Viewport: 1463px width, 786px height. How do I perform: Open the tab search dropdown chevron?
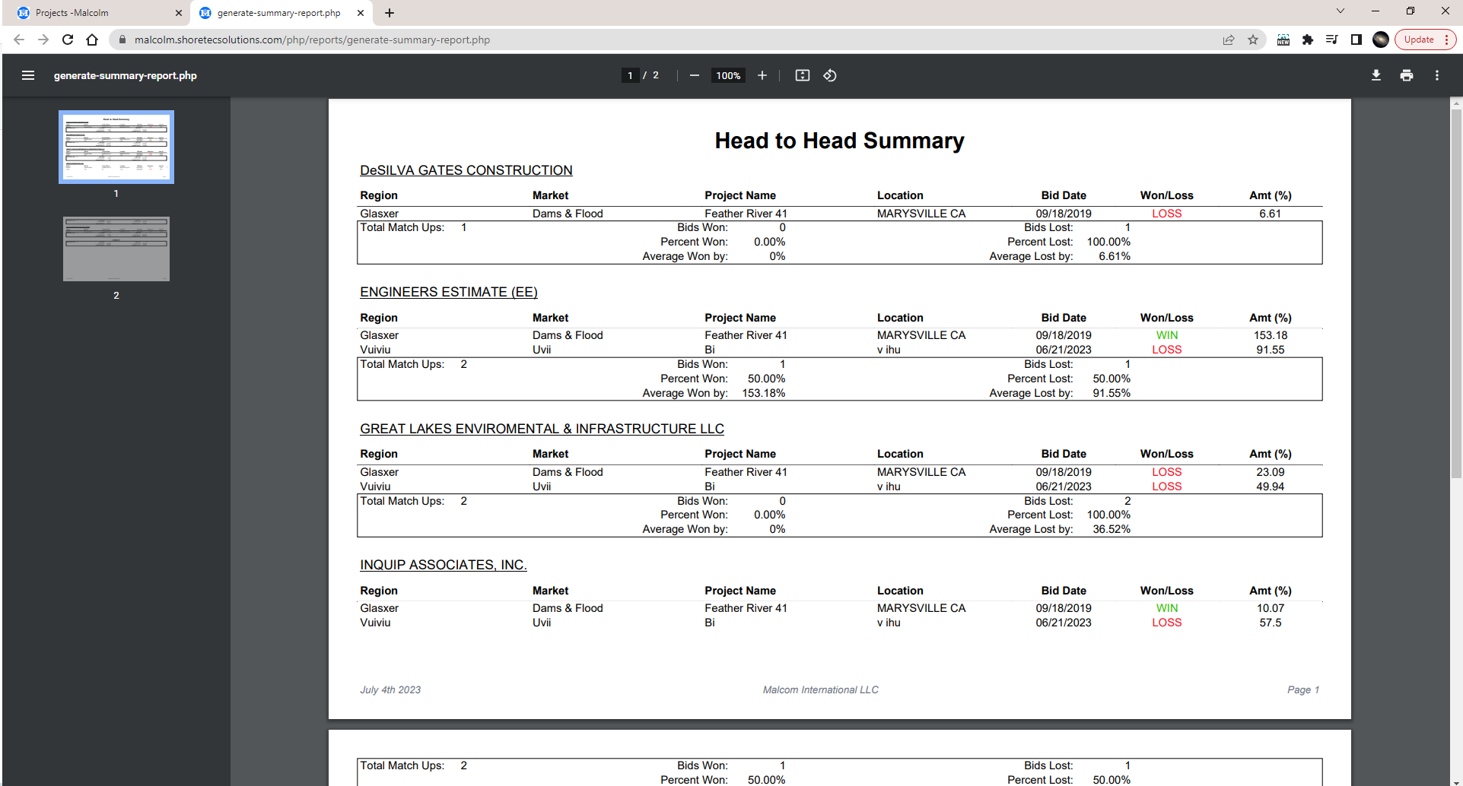click(1340, 11)
